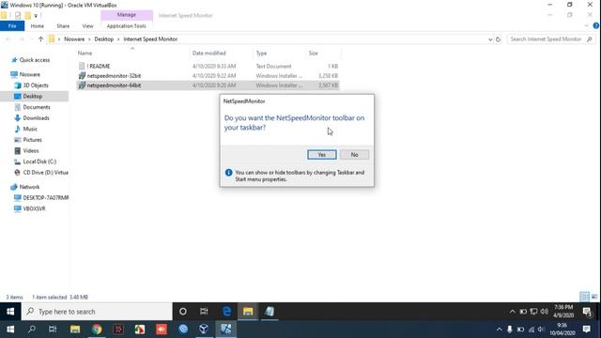
Task: Click the guest volume speaker icon
Action: click(545, 312)
